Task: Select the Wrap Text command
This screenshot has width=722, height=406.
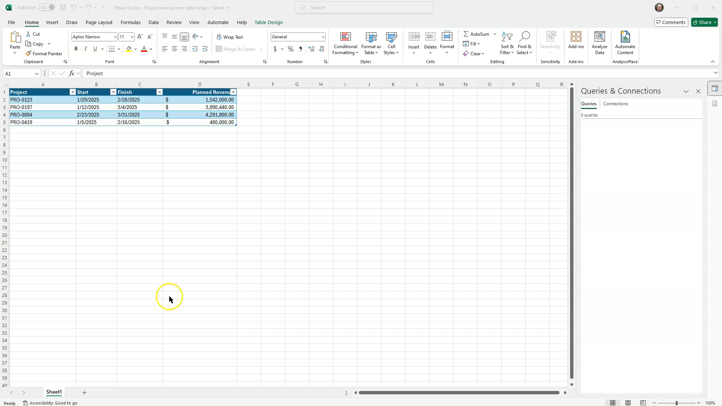Action: pyautogui.click(x=230, y=37)
